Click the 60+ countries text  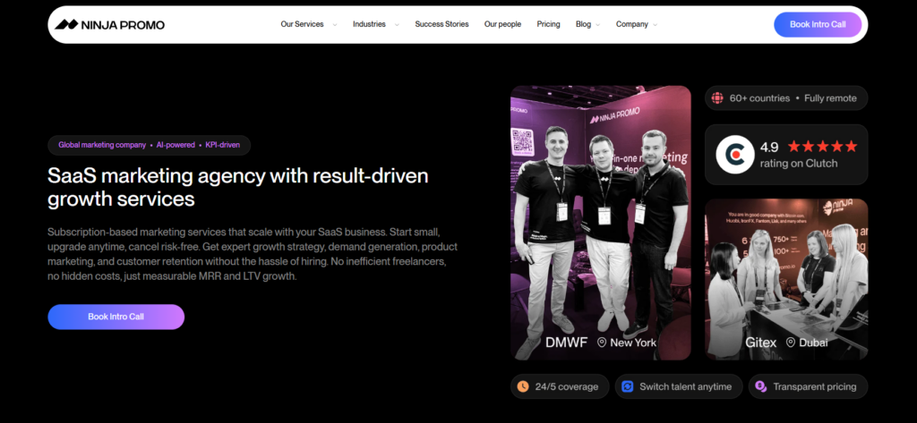click(x=759, y=98)
